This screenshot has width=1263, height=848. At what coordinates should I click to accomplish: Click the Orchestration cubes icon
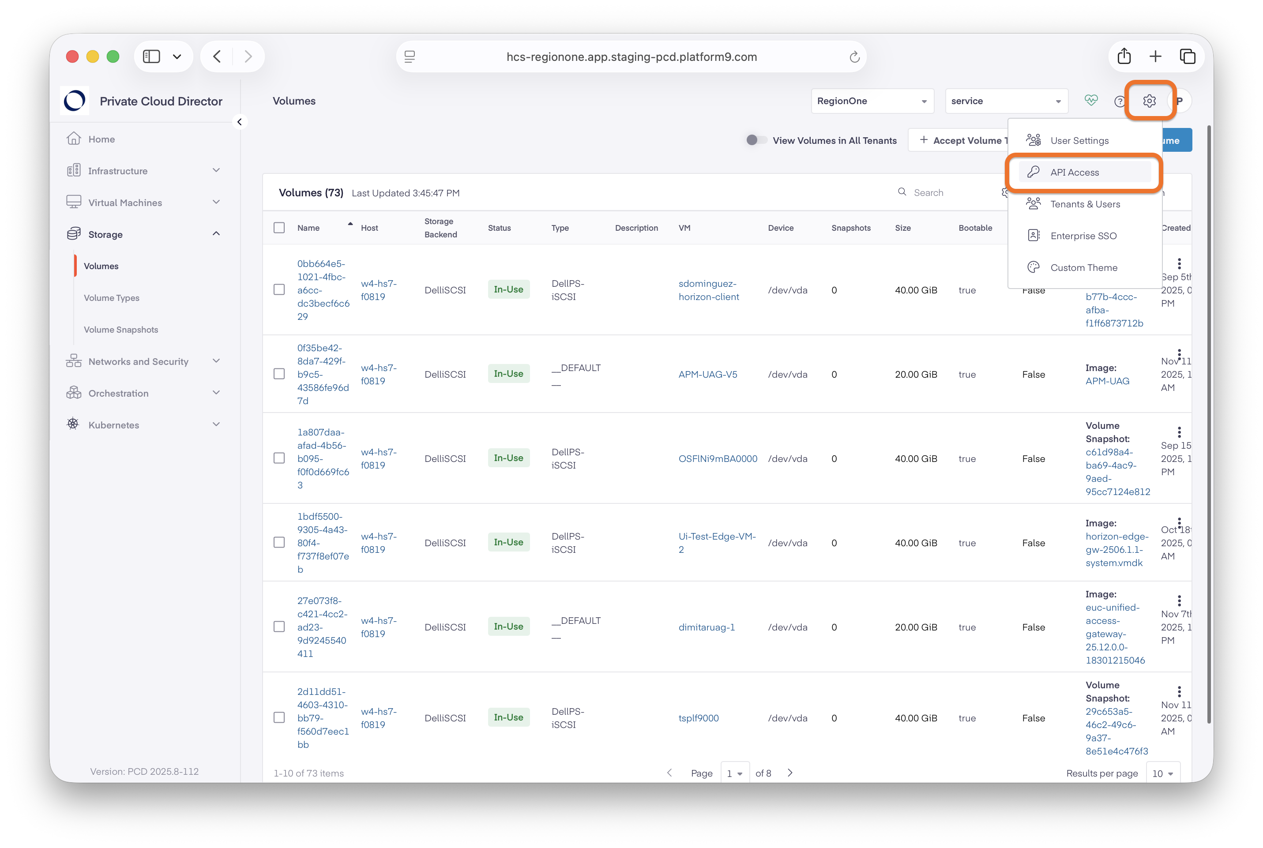[x=74, y=393]
